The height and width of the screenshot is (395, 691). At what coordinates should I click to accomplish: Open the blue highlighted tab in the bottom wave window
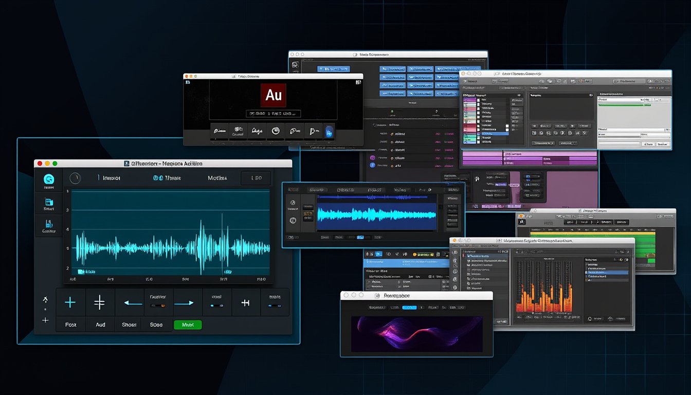click(x=409, y=308)
